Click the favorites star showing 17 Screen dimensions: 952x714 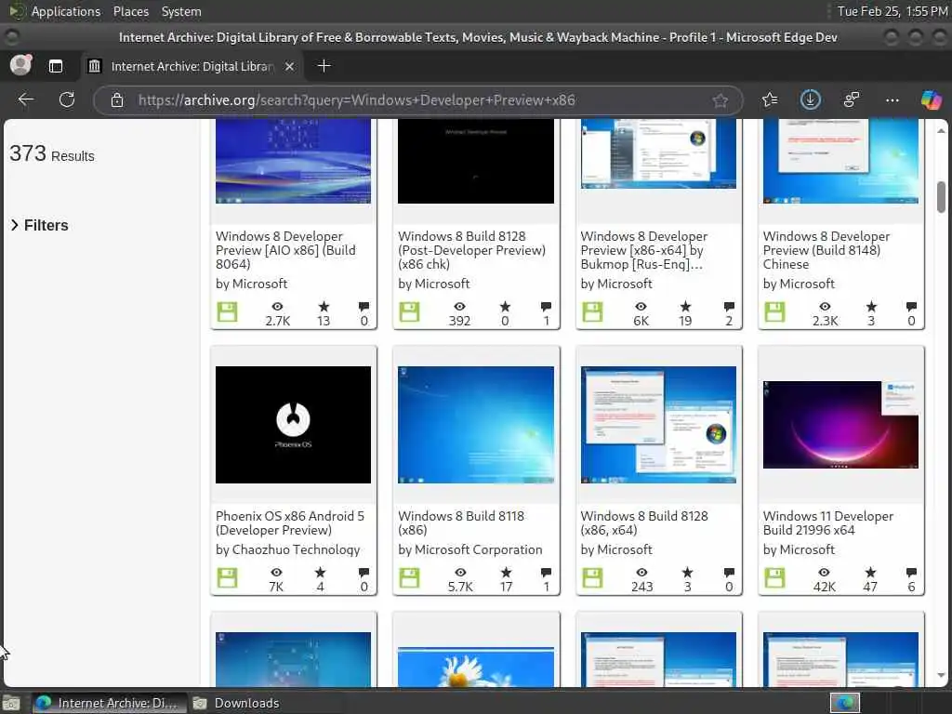[506, 573]
